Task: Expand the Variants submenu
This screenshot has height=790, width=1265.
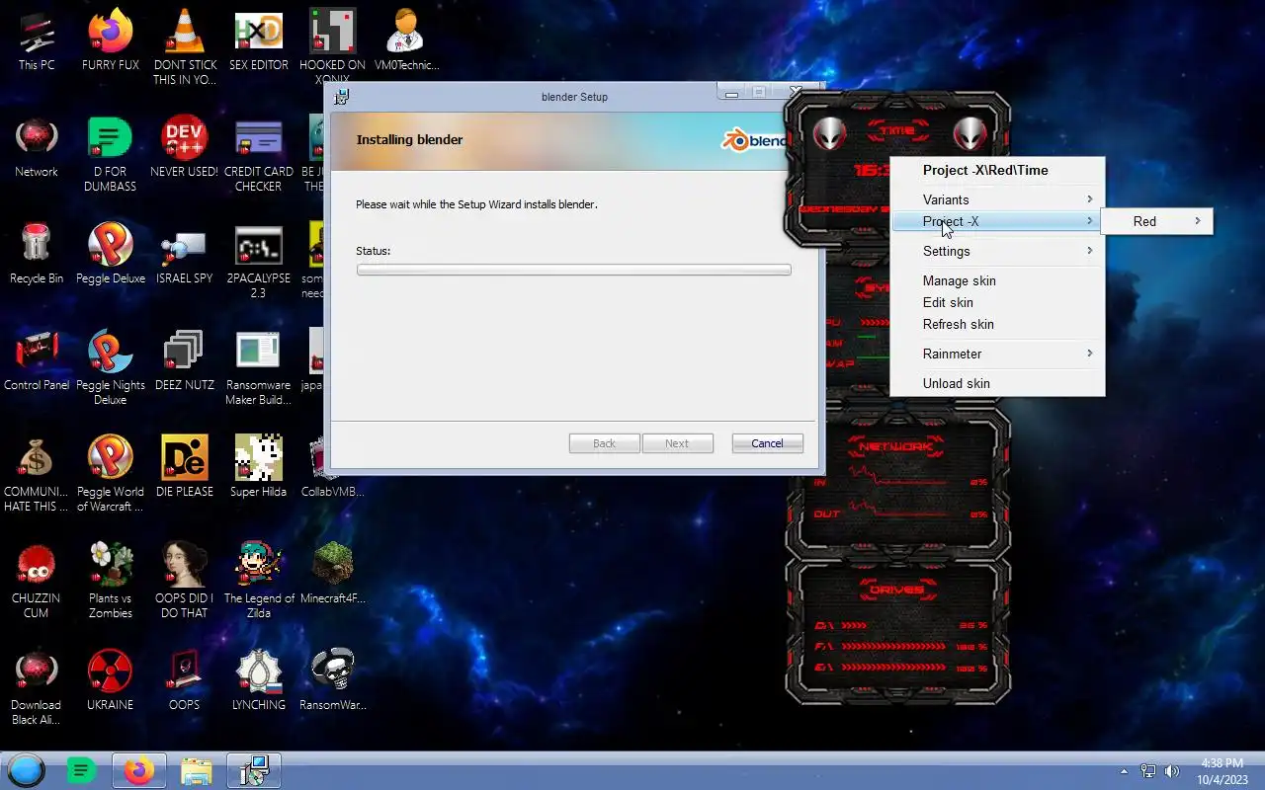Action: click(x=997, y=199)
